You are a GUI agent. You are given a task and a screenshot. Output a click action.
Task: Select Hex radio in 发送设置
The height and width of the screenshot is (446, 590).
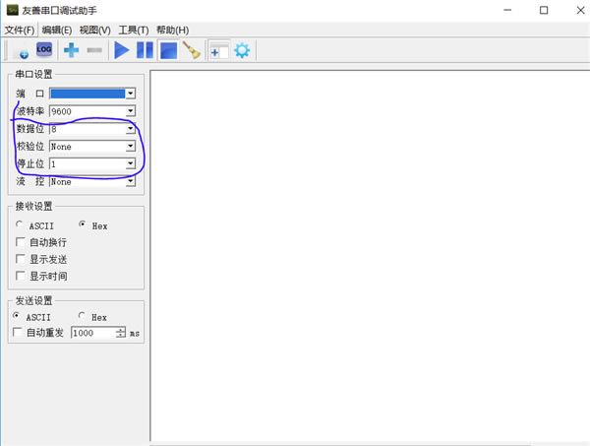point(82,317)
